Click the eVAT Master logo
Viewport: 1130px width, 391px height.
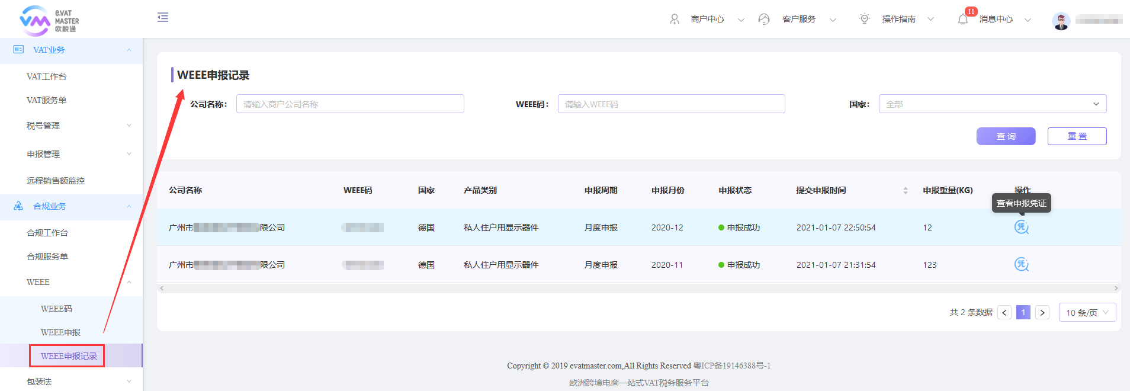49,21
